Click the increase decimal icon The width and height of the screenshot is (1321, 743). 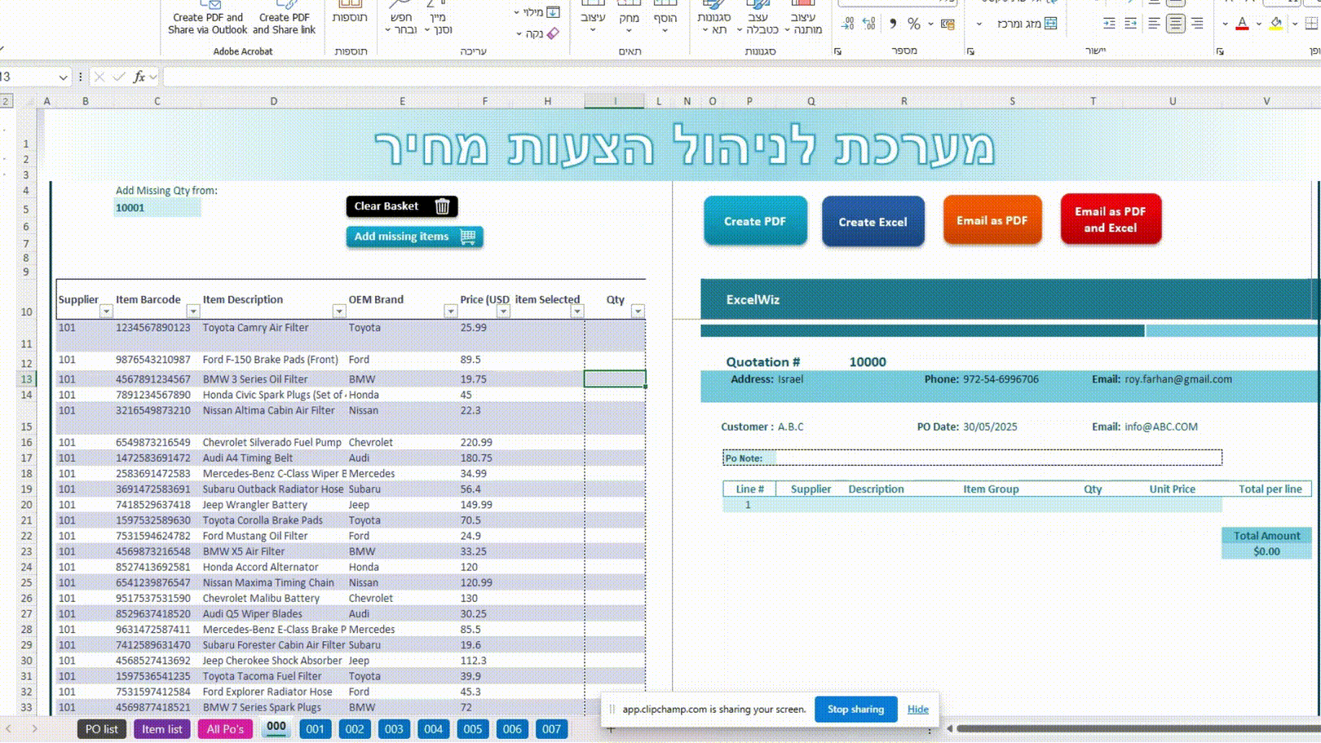(x=869, y=24)
